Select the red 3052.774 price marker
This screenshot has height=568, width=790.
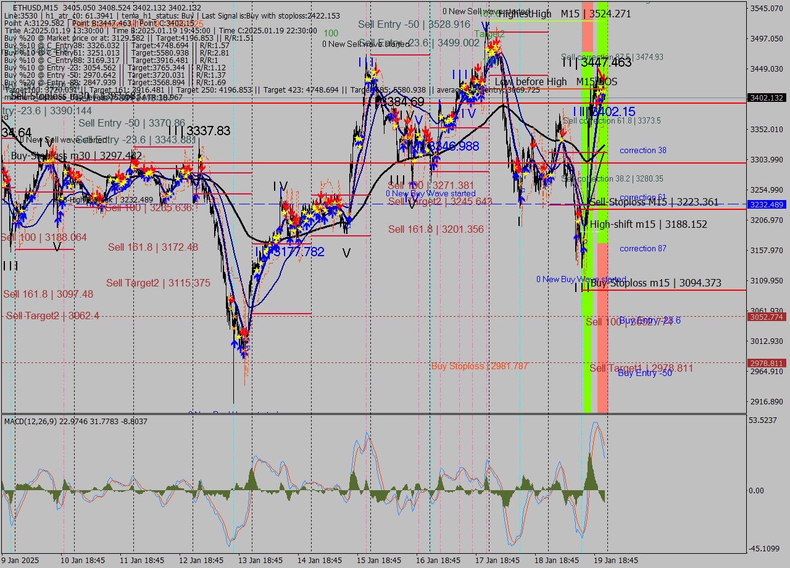766,317
